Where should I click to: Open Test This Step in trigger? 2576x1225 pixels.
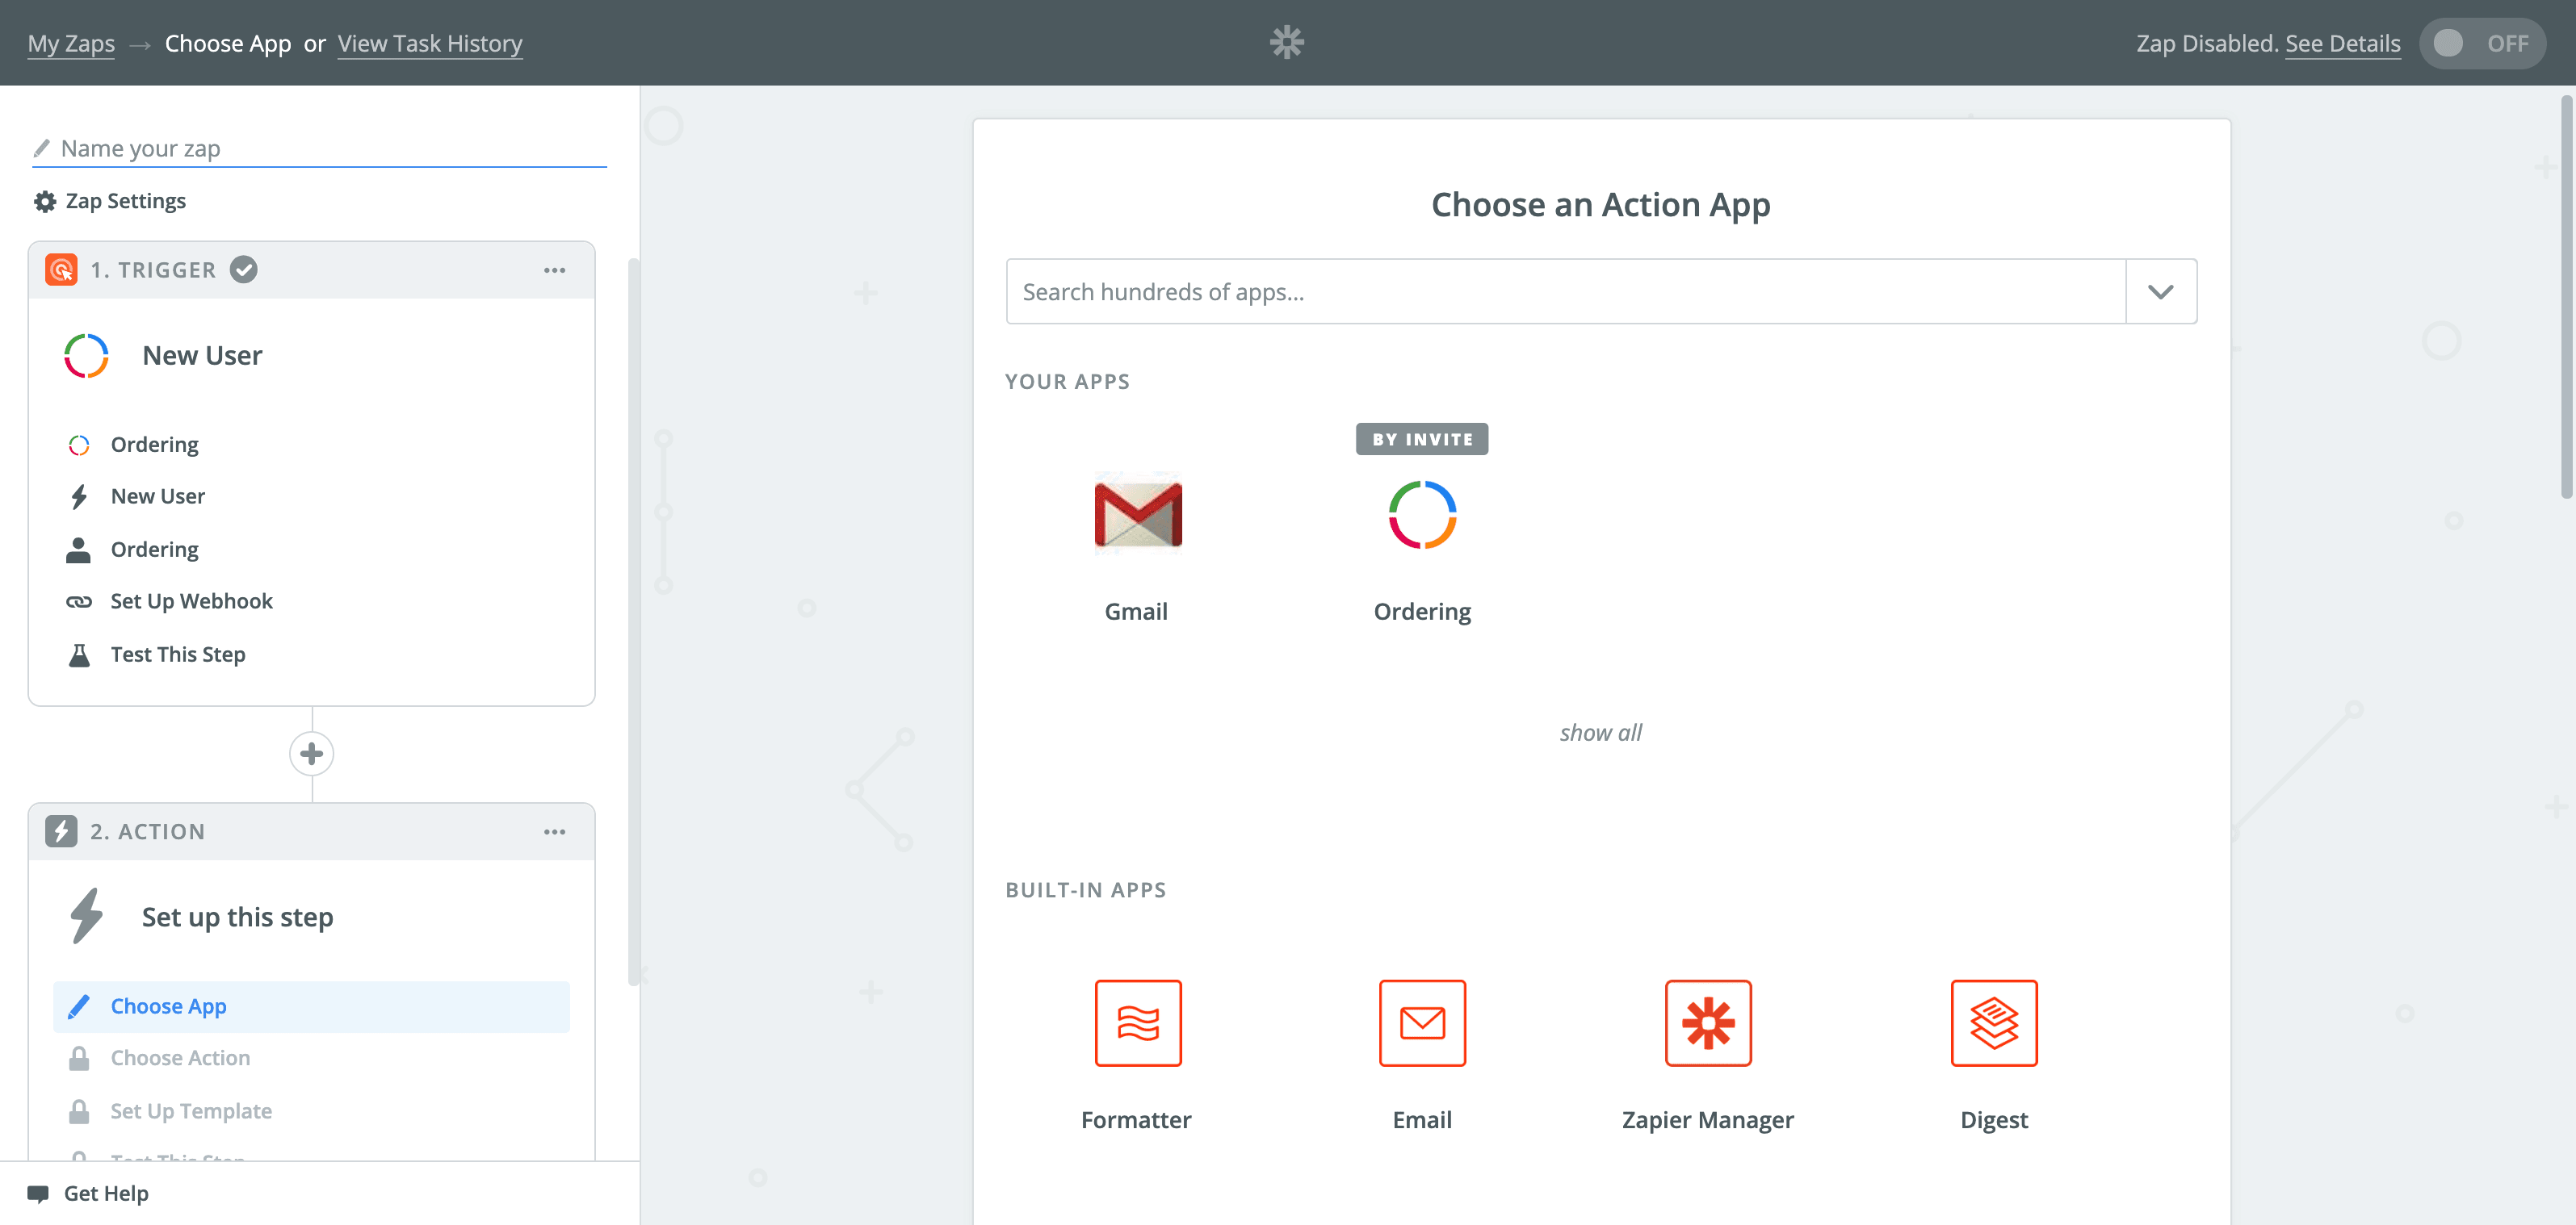[177, 654]
